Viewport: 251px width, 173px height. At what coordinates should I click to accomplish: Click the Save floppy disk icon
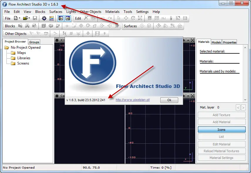click(x=35, y=18)
